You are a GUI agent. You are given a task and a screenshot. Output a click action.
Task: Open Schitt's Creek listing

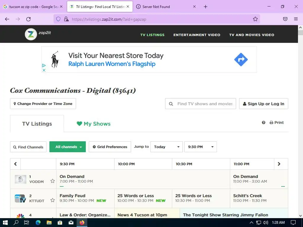259,198
